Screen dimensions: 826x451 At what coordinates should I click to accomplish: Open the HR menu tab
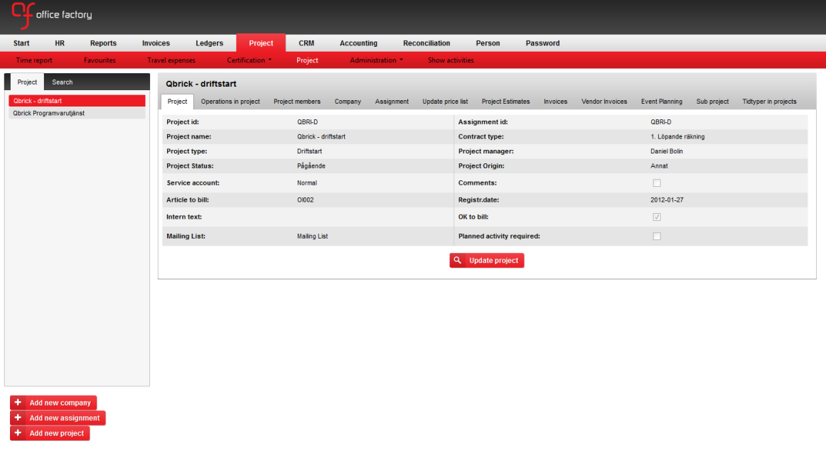pos(60,43)
